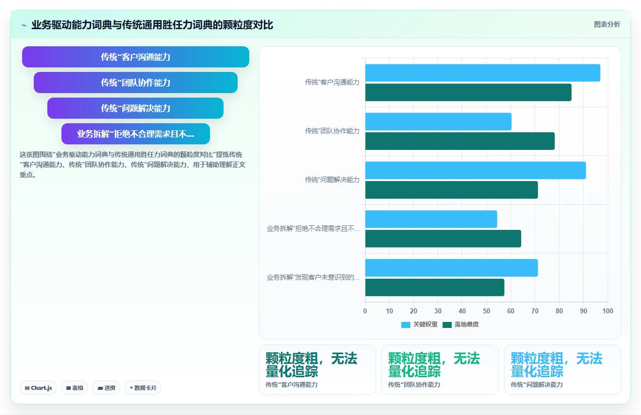Click the blue bar for 传统"客户沟通能力

pyautogui.click(x=482, y=73)
